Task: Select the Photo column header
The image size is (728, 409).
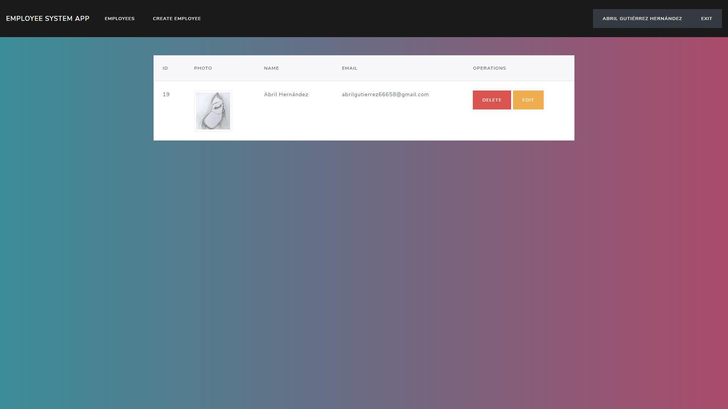Action: click(x=203, y=68)
